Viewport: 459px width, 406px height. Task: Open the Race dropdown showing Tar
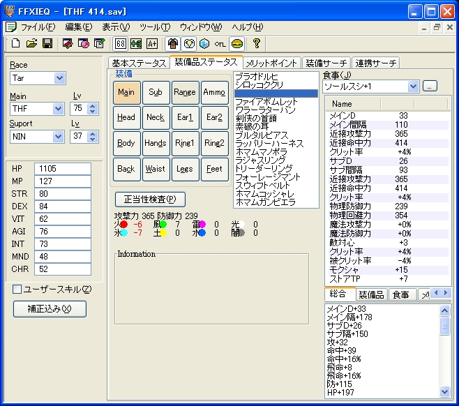click(x=59, y=78)
